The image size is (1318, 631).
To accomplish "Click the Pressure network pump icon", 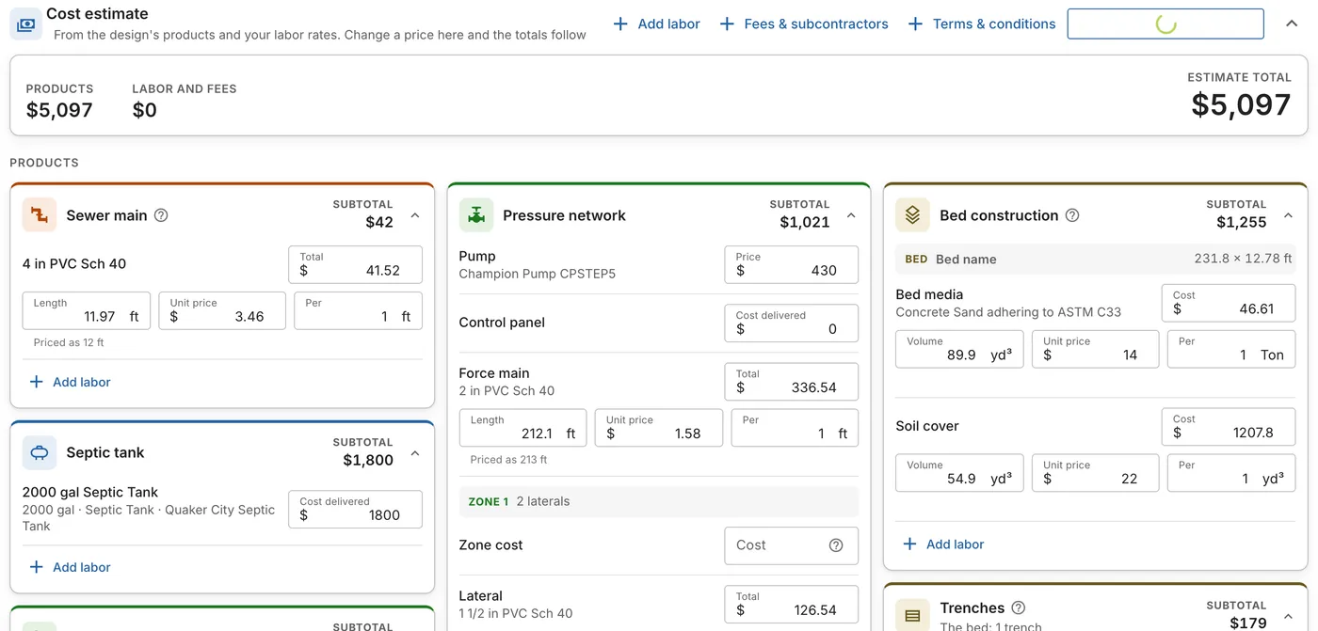I will click(x=476, y=215).
